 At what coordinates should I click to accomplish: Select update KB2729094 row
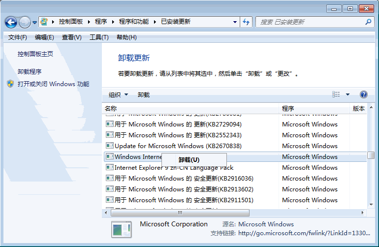(x=236, y=124)
